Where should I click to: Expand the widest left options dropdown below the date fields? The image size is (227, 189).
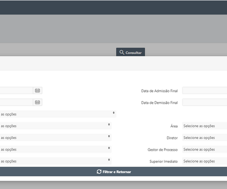click(58, 114)
